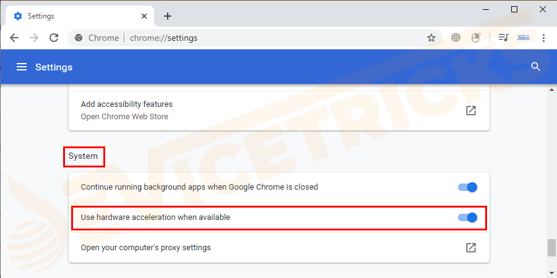This screenshot has height=278, width=557.
Task: Click the vertical scrollbar thumb
Action: (551, 248)
